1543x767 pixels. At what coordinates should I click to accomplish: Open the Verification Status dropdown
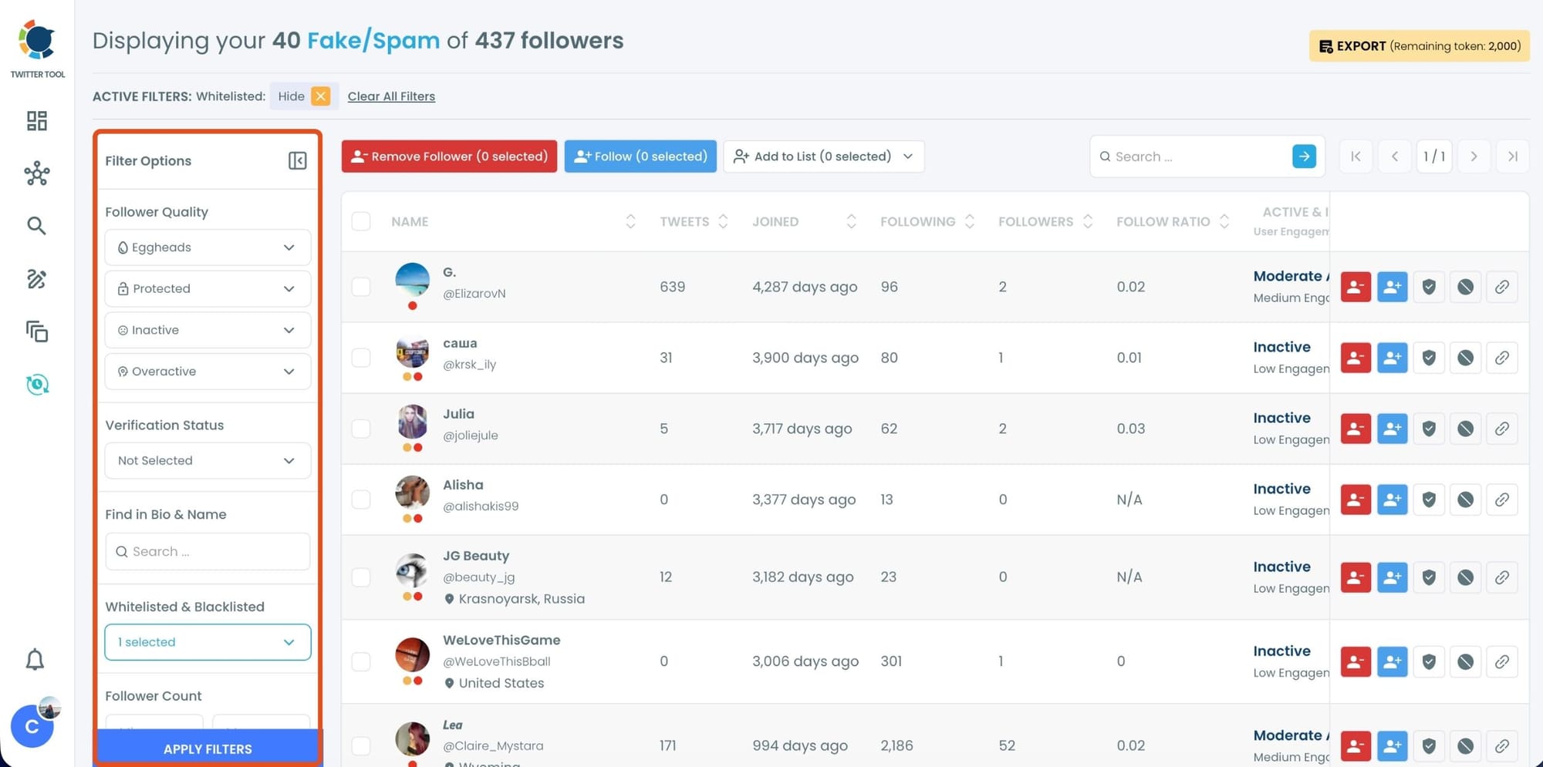point(208,460)
